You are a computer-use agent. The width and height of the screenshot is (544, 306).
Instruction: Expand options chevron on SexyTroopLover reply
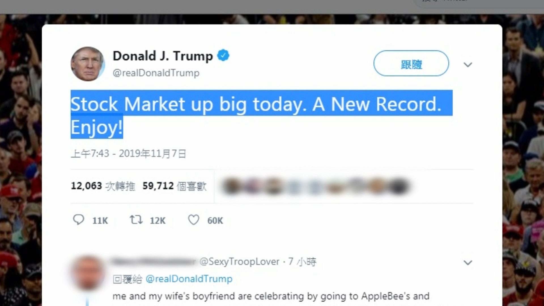468,263
